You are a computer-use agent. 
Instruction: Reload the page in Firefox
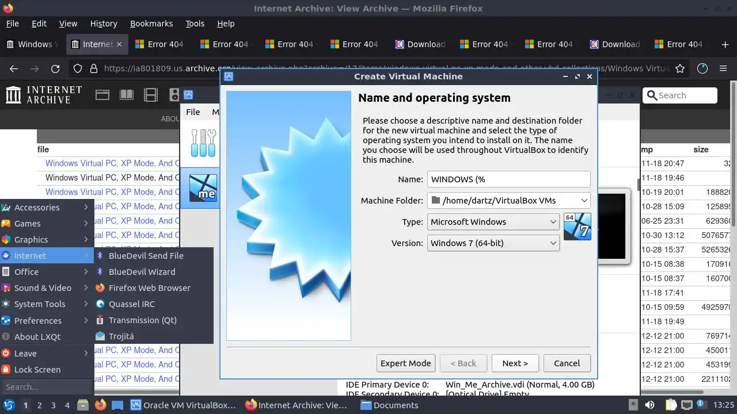pyautogui.click(x=55, y=68)
